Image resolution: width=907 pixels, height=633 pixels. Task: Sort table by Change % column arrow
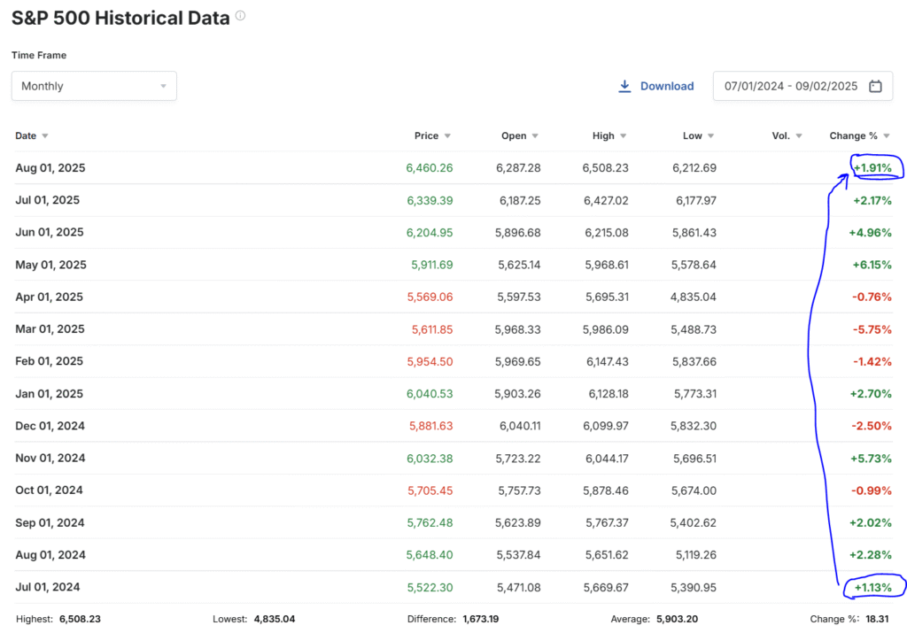(886, 135)
